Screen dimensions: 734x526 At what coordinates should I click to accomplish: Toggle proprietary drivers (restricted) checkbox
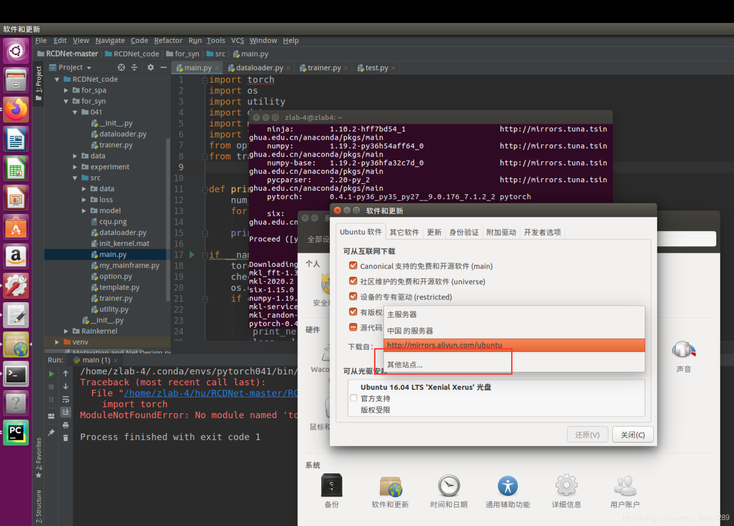point(353,296)
